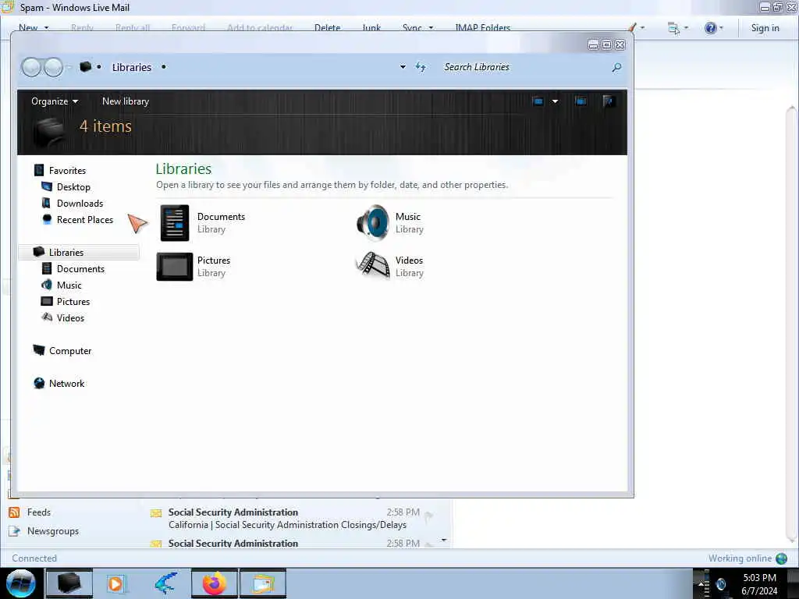799x599 pixels.
Task: Open the Pictures library icon
Action: click(x=174, y=267)
